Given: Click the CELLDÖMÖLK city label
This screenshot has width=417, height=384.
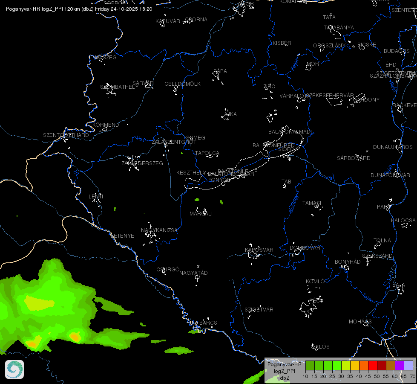Looking at the screenshot, I should click(182, 84).
